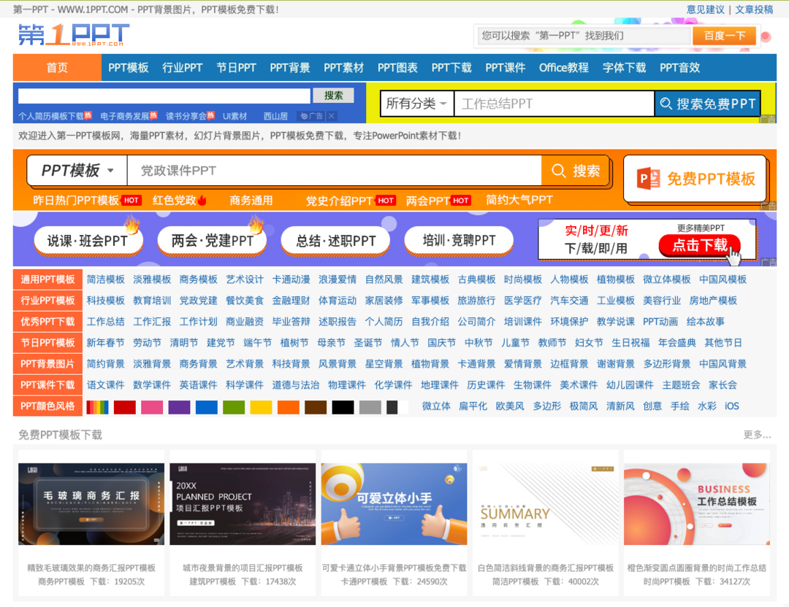
Task: Open the 可爱立体小手 template thumbnail
Action: [x=394, y=503]
